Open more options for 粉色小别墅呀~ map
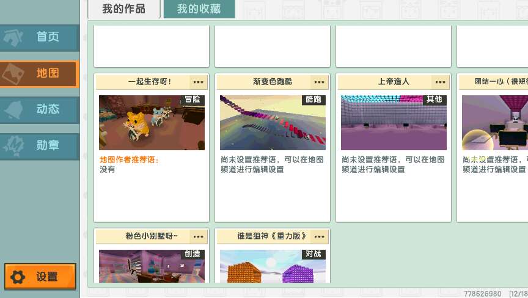Screen dimensions: 528x298 tap(199, 237)
